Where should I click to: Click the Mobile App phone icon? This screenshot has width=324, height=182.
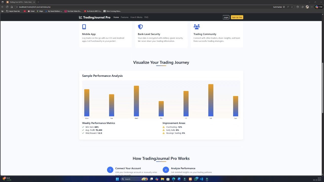point(84,27)
